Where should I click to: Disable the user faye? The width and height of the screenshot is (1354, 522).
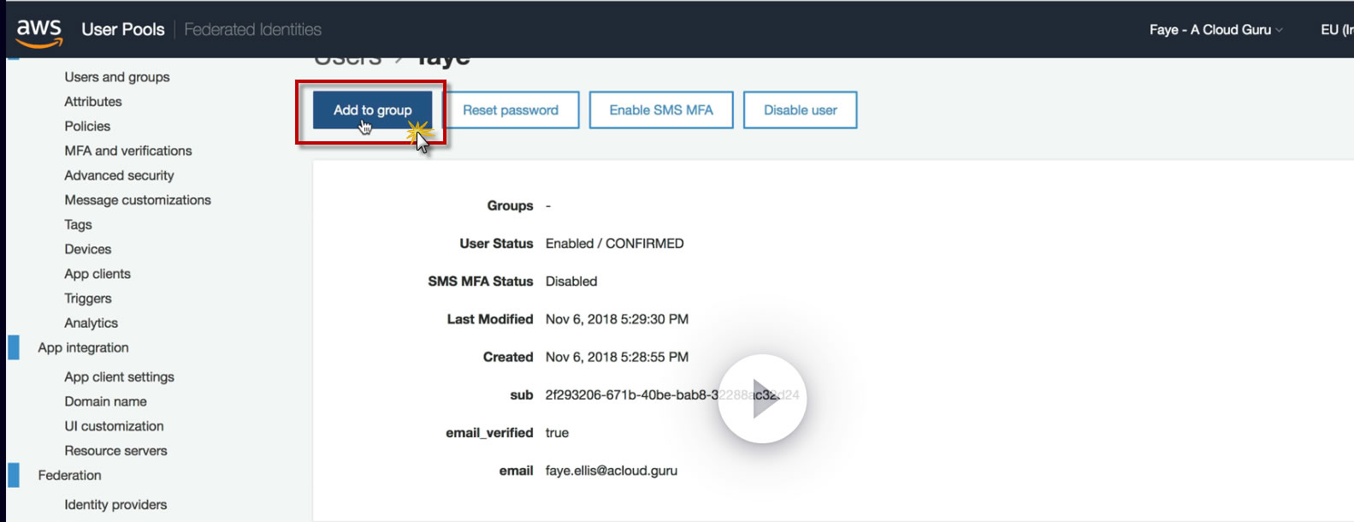pyautogui.click(x=801, y=110)
